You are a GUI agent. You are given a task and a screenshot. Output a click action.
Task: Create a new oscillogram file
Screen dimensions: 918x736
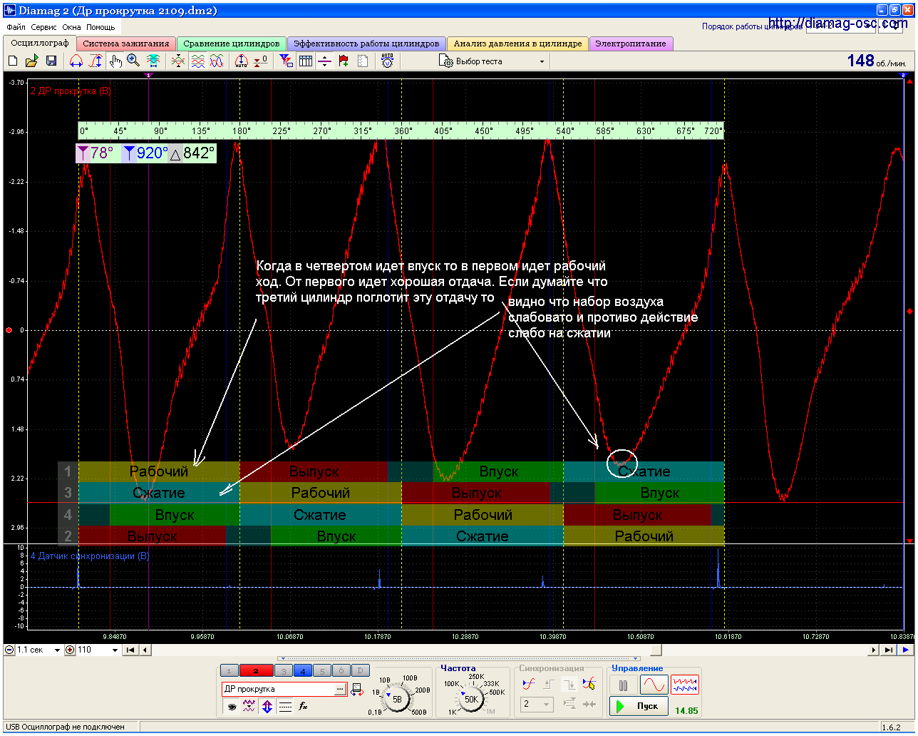13,61
